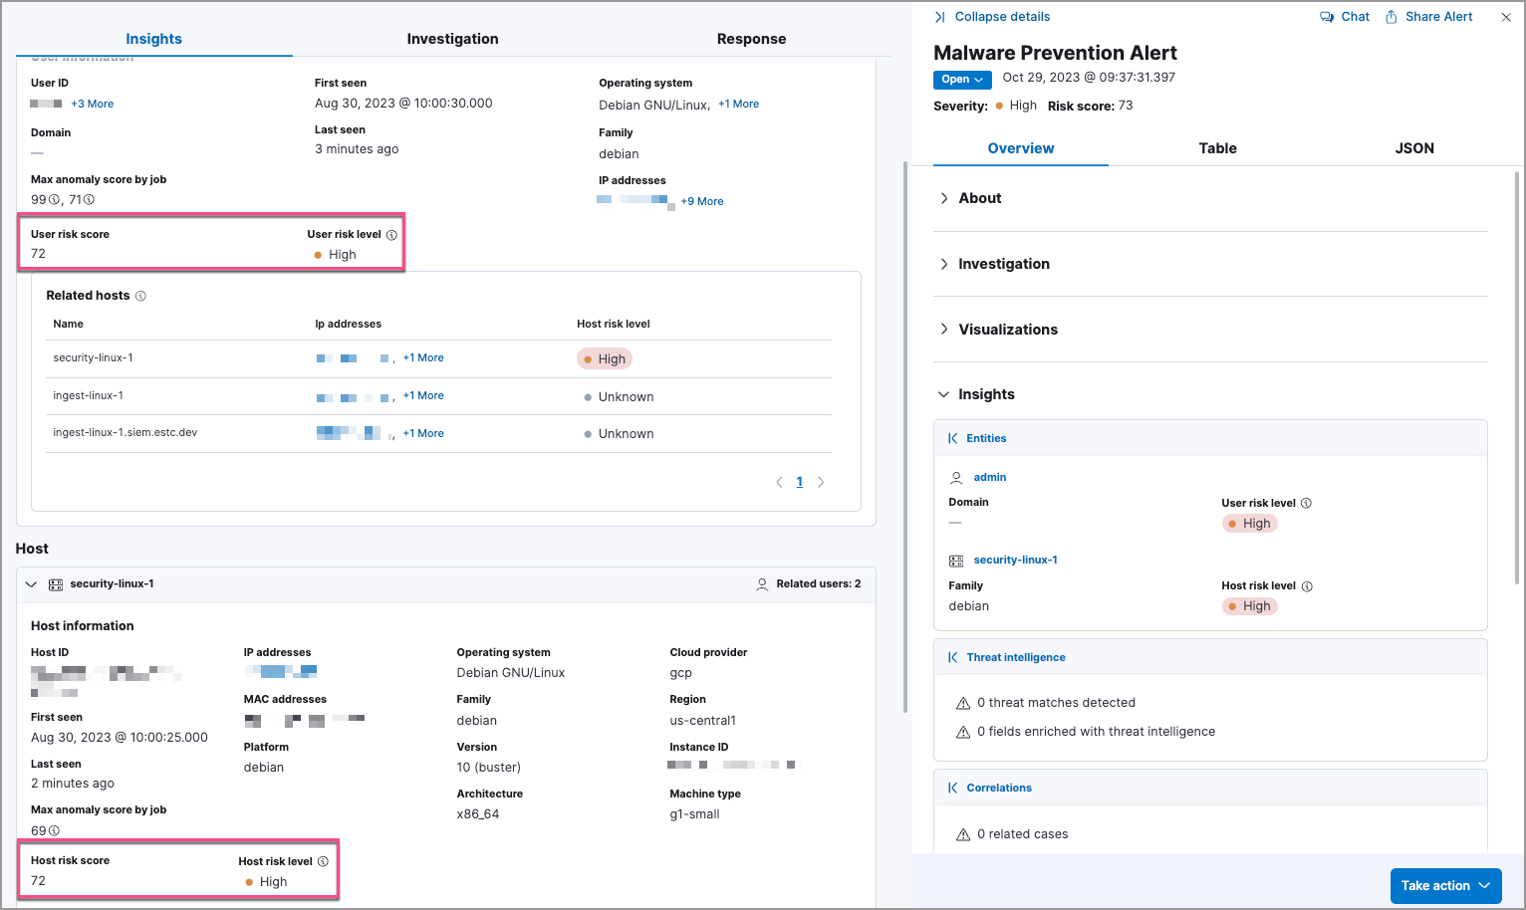Open the JSON tab
The width and height of the screenshot is (1526, 910).
1413,148
